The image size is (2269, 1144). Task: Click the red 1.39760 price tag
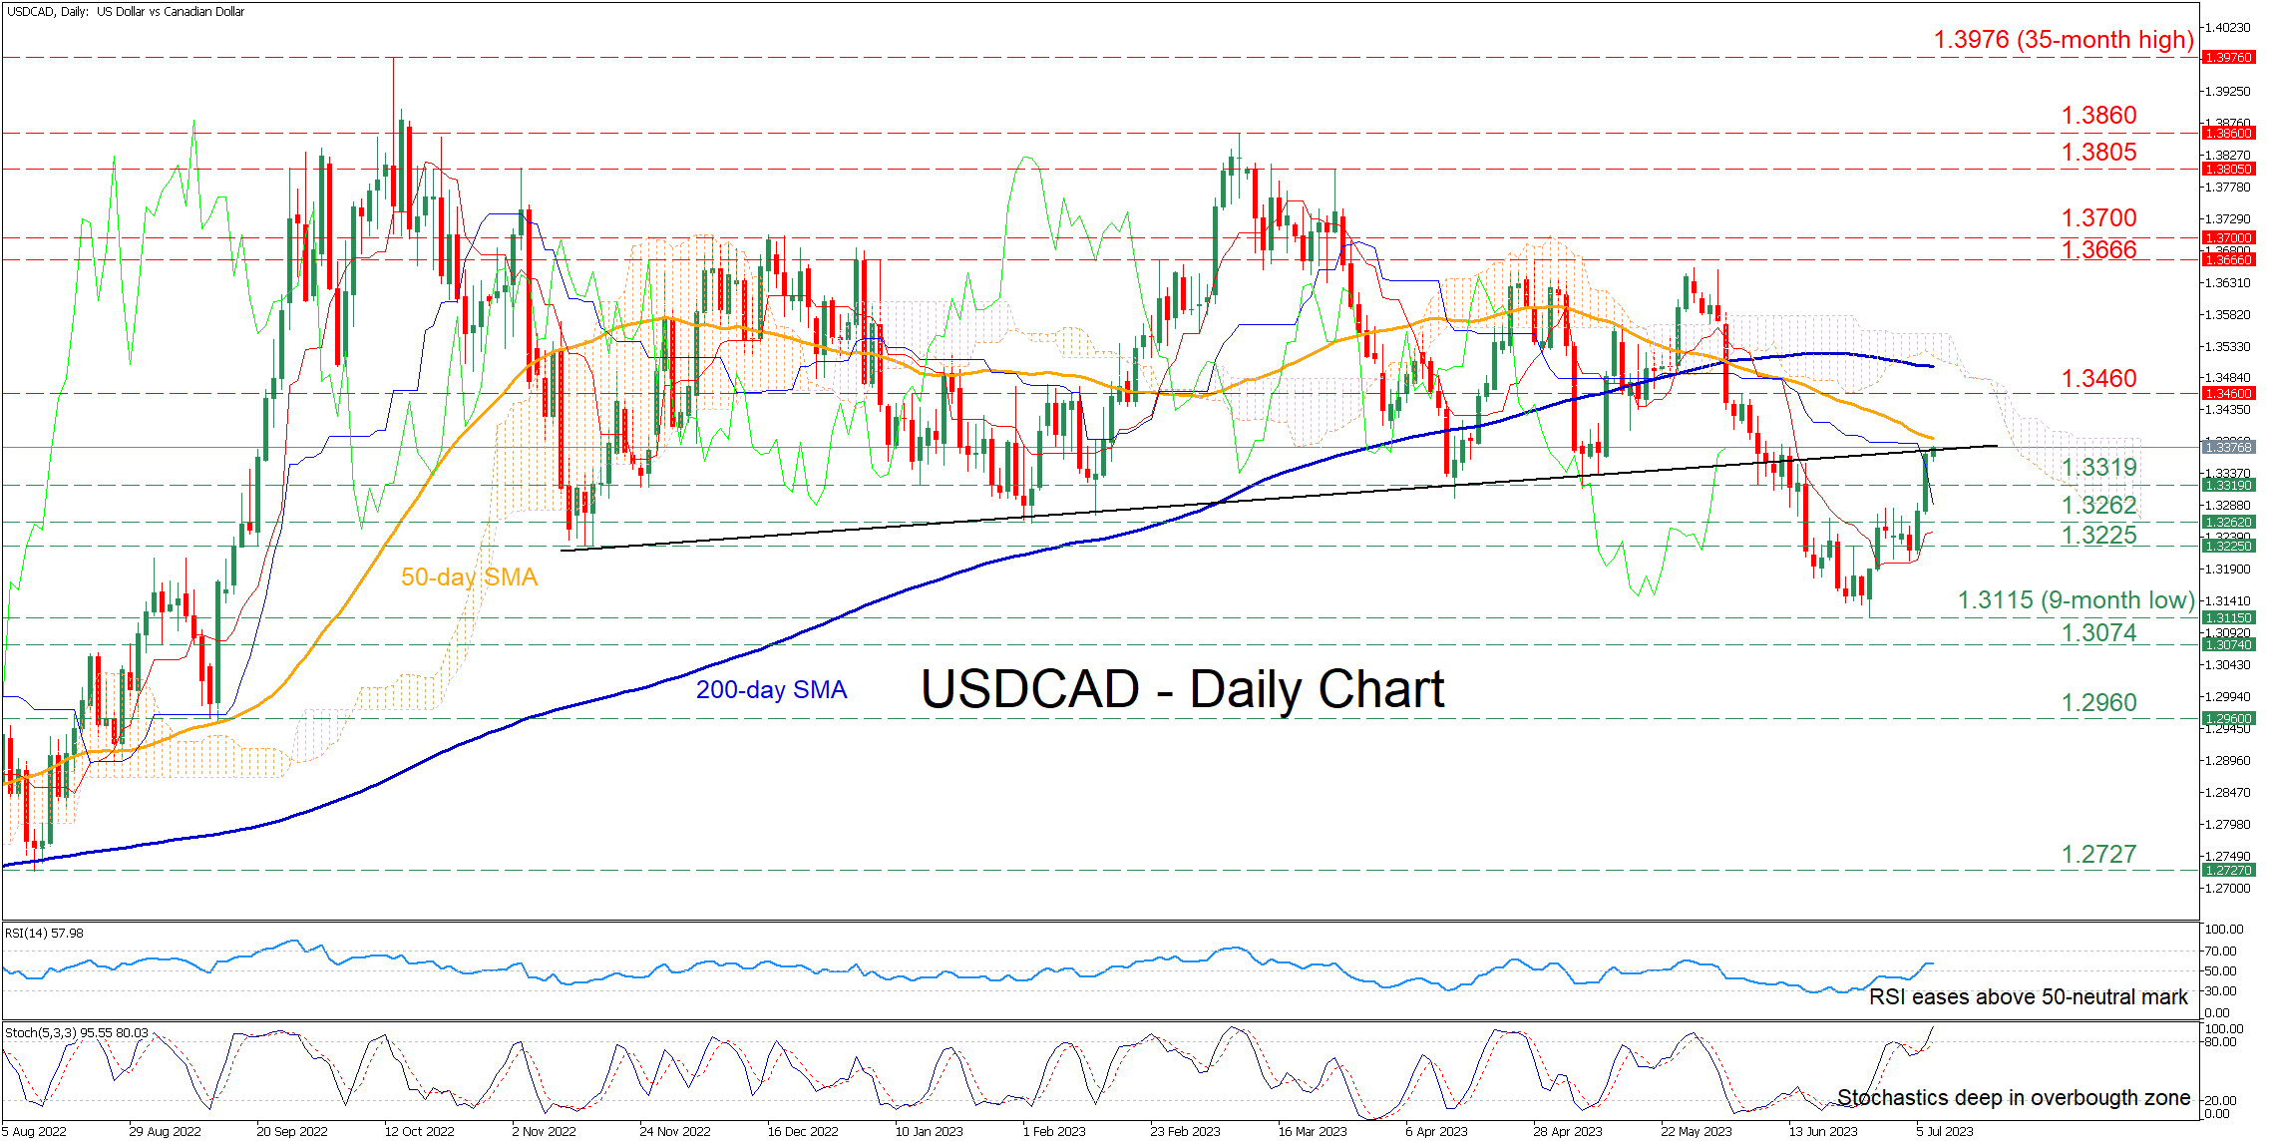(x=2227, y=58)
